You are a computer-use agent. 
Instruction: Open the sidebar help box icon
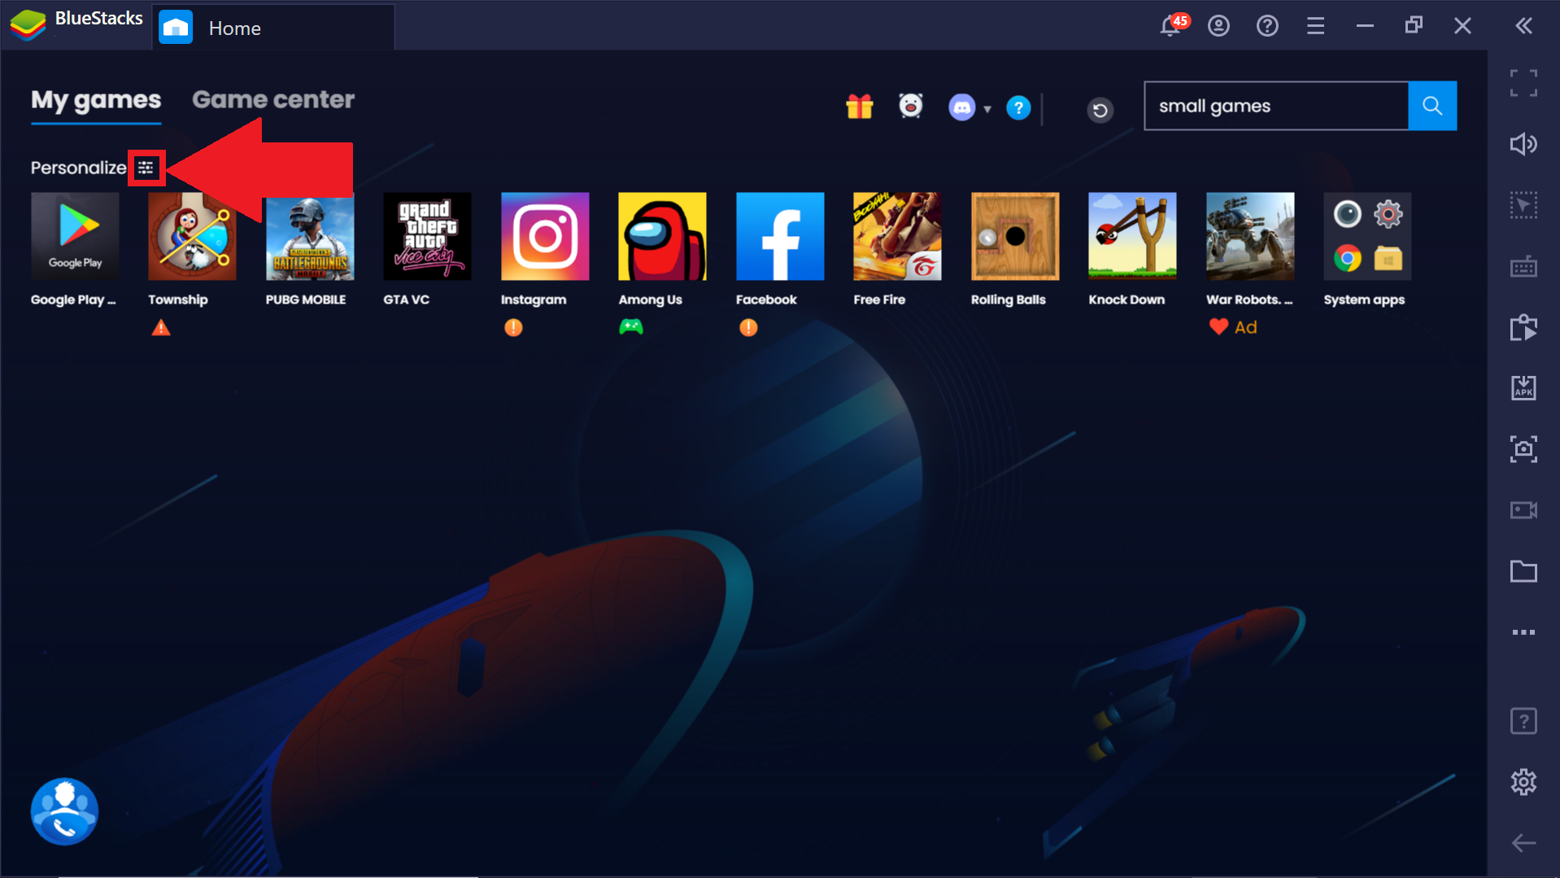click(x=1523, y=721)
